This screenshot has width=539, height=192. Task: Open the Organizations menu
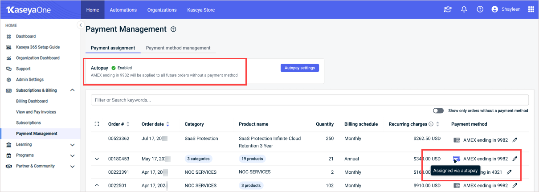pos(162,10)
